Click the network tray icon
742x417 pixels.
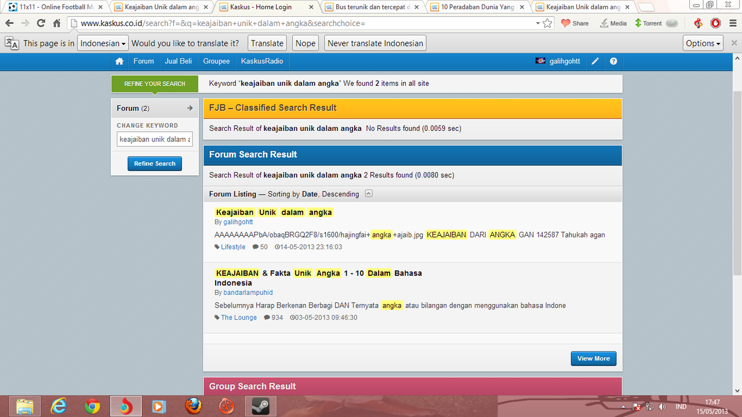(650, 407)
